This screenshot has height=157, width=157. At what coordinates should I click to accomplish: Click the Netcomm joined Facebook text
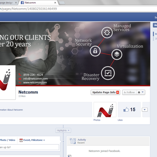click(x=105, y=151)
